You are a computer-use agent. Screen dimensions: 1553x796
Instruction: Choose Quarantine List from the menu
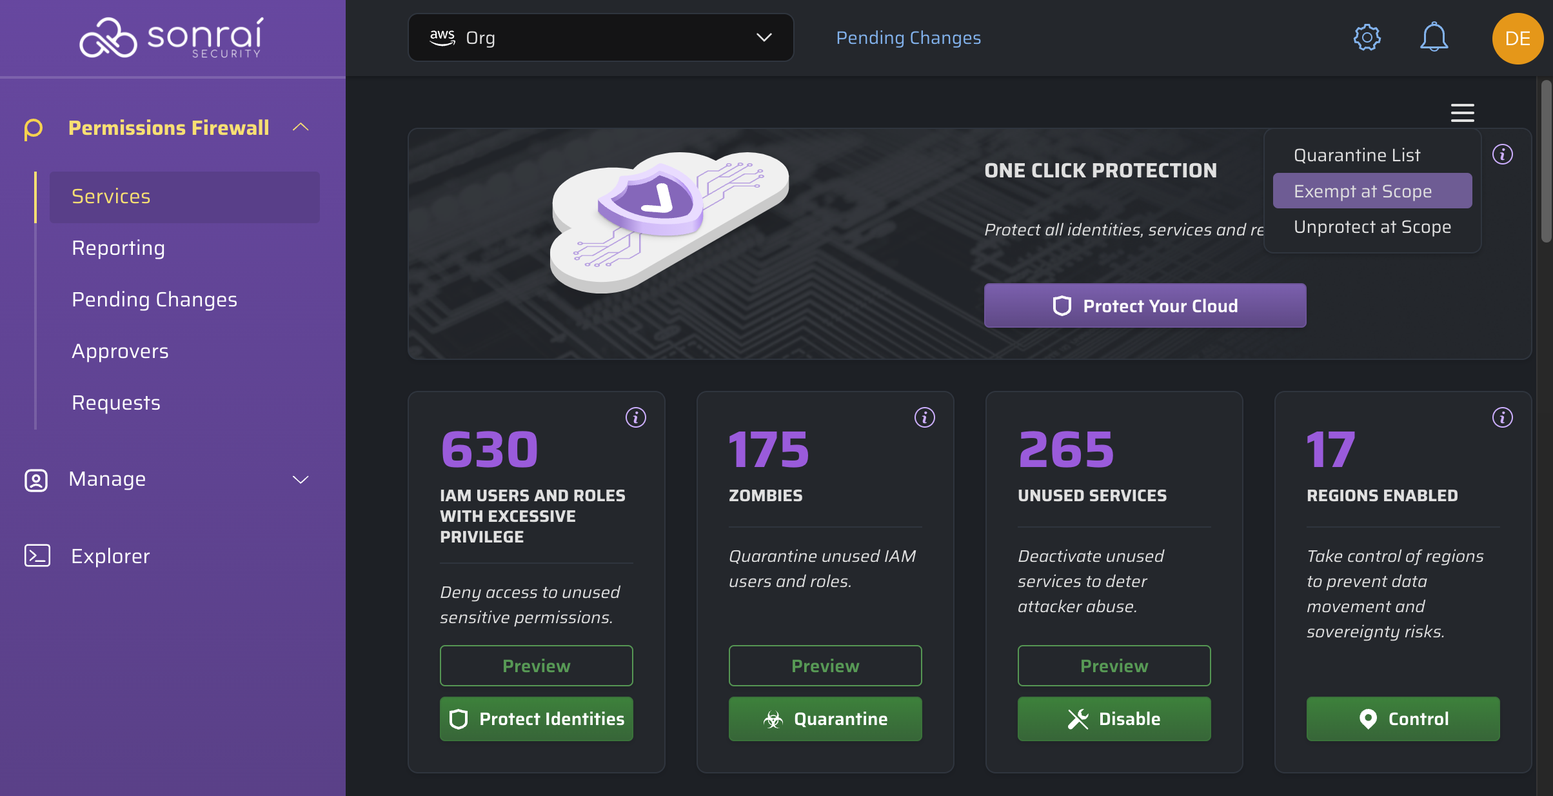click(1357, 155)
